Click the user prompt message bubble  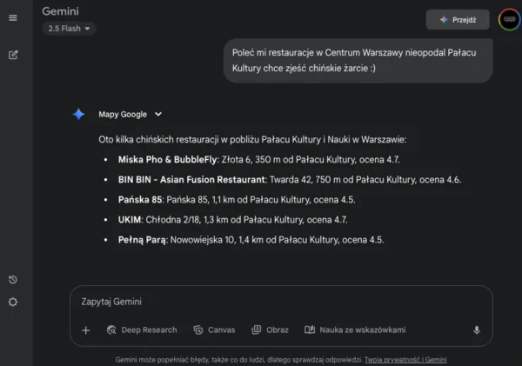pos(358,61)
